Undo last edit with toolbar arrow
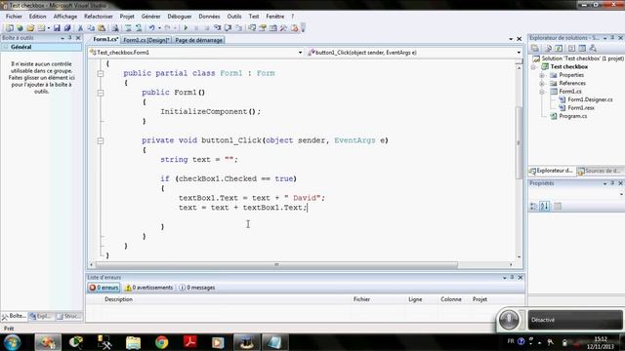The image size is (625, 351). [152, 28]
